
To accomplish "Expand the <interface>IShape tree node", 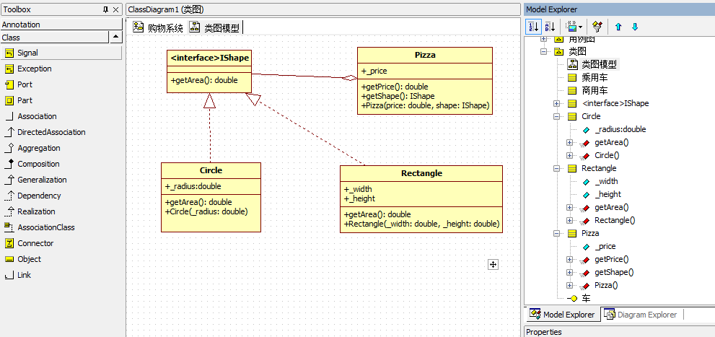I will point(556,103).
